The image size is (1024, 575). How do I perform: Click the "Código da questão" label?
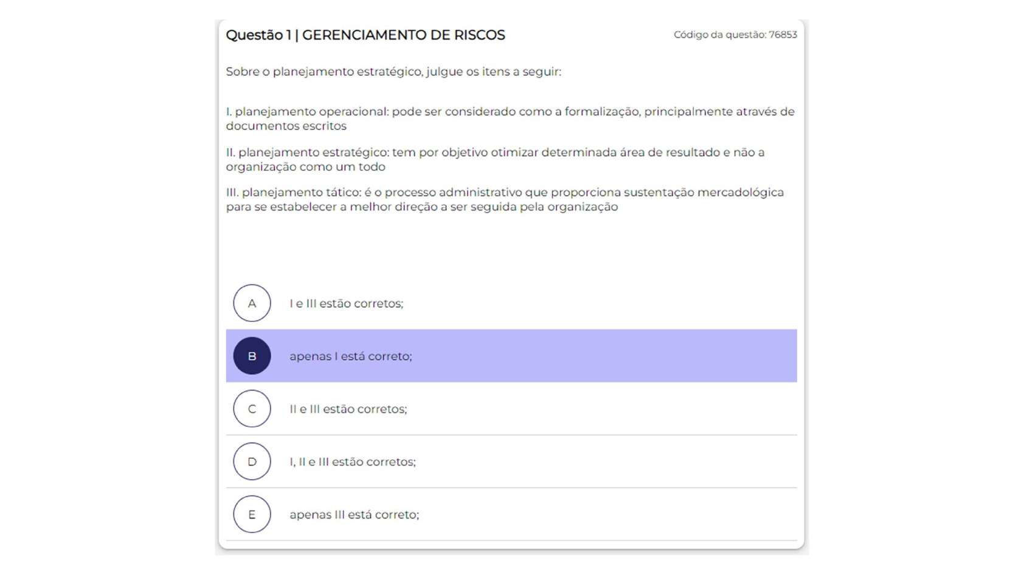[719, 35]
